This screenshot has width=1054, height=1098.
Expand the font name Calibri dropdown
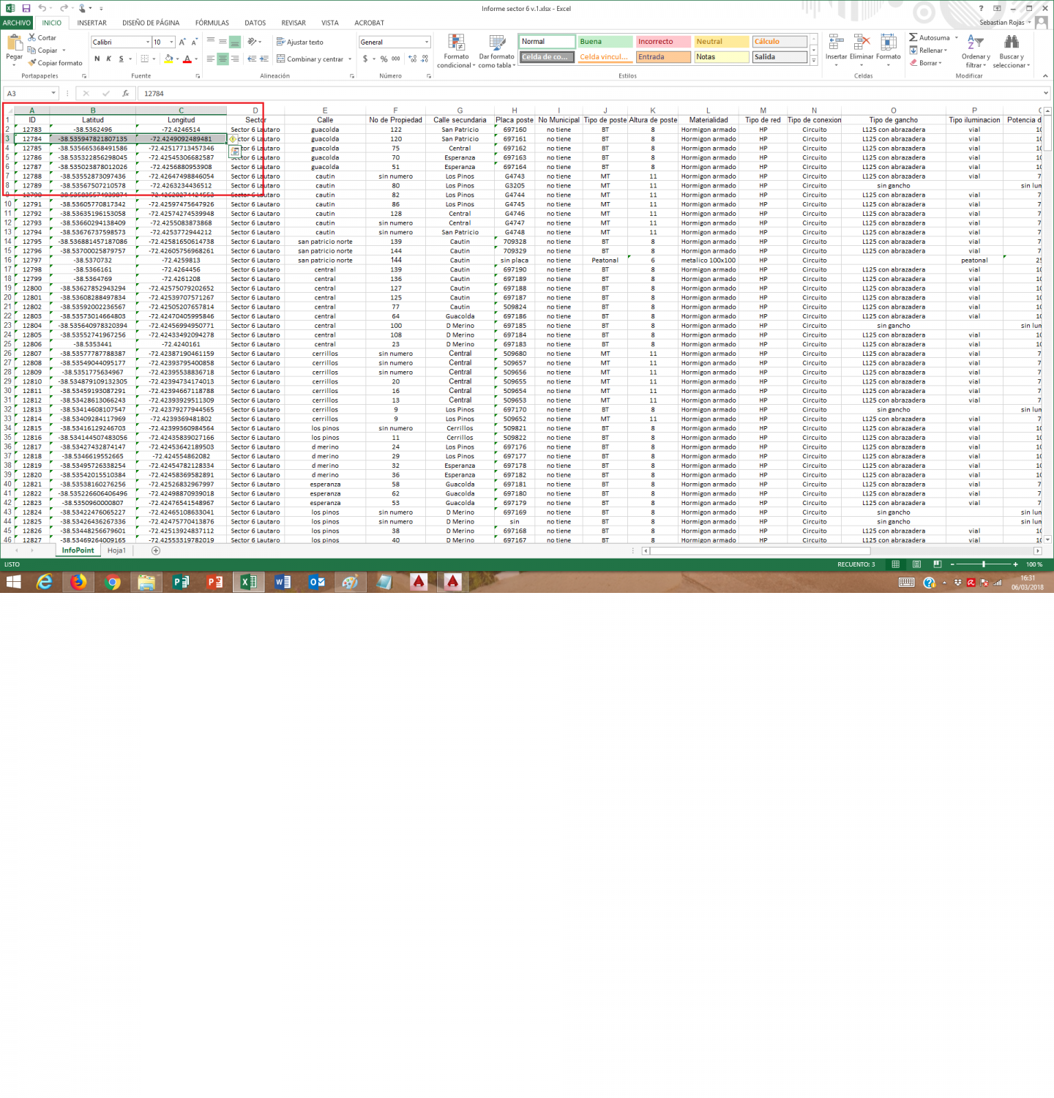(148, 42)
